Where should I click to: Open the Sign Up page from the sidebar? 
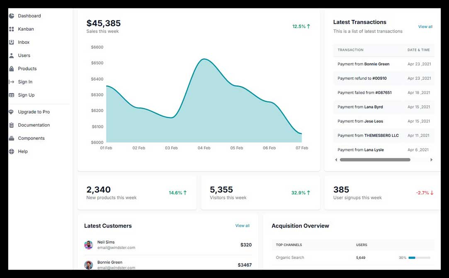pyautogui.click(x=27, y=95)
